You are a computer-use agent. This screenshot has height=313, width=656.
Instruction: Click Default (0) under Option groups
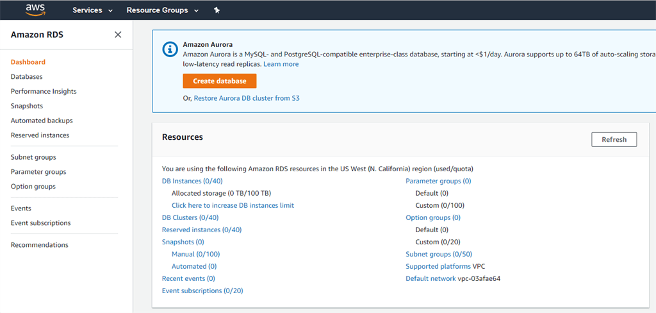point(432,230)
